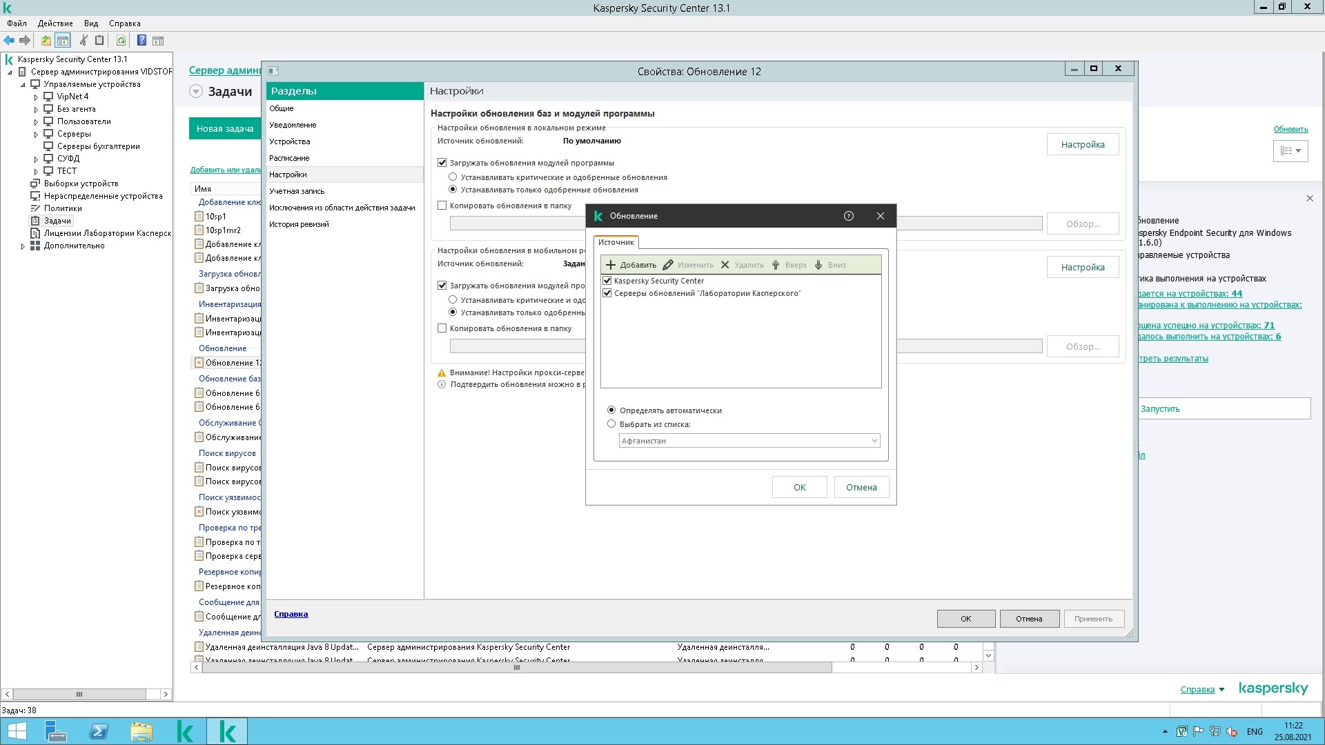Open help in the Обновление dialog header
This screenshot has height=745, width=1325.
click(x=848, y=216)
